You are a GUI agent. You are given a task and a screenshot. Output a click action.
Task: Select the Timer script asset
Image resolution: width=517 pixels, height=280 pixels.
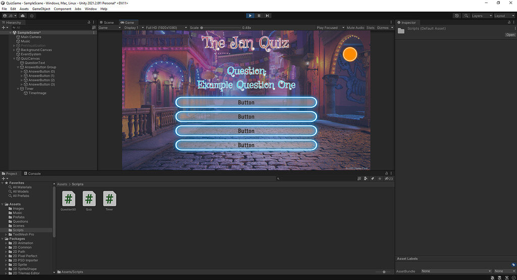(x=109, y=201)
